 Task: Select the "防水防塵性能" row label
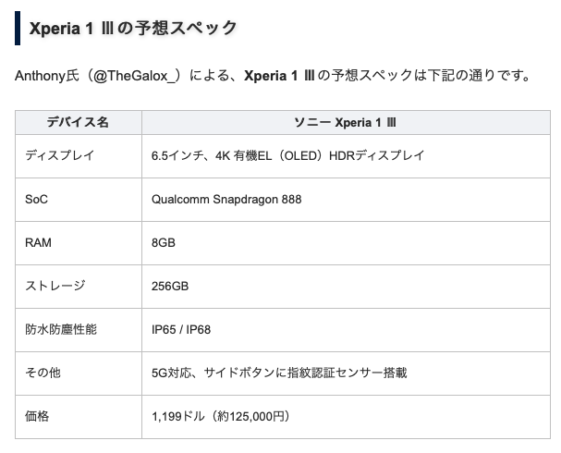[61, 329]
